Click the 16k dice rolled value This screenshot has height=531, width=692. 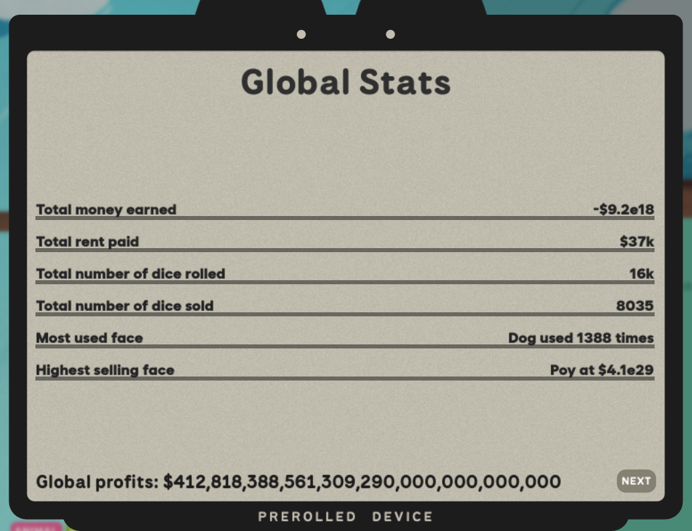click(x=641, y=274)
